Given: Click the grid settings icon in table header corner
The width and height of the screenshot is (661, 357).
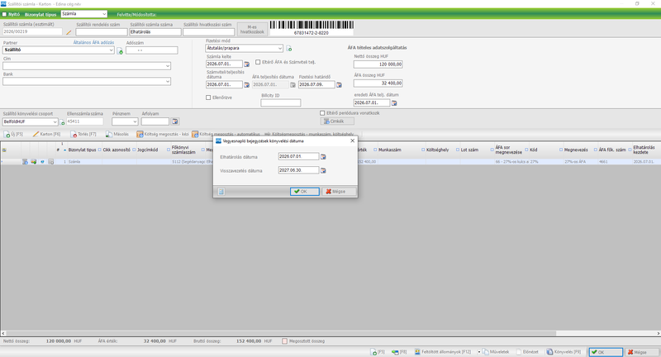Looking at the screenshot, I should pos(4,150).
